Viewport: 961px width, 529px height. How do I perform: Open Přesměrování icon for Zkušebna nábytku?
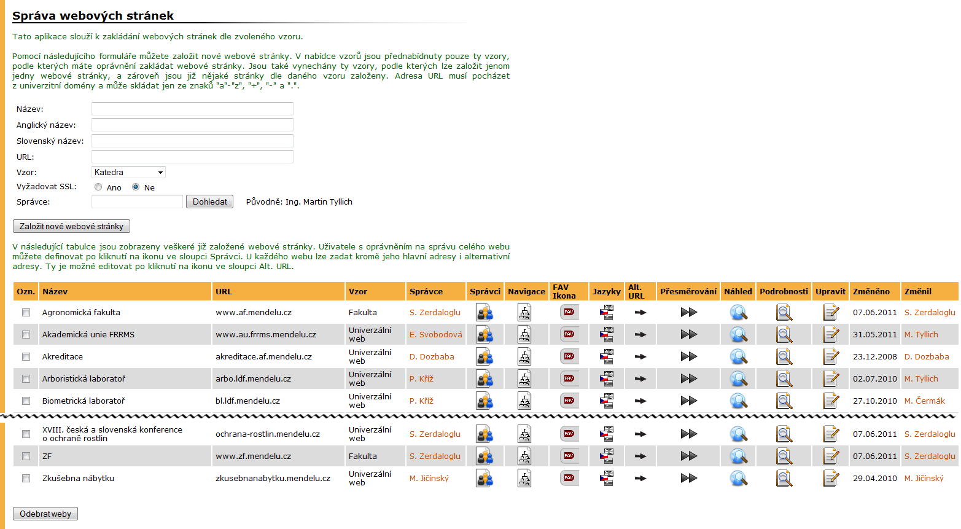[x=689, y=479]
